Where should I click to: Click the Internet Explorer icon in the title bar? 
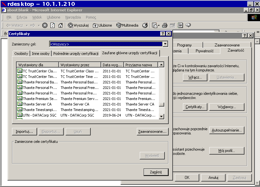click(x=4, y=10)
